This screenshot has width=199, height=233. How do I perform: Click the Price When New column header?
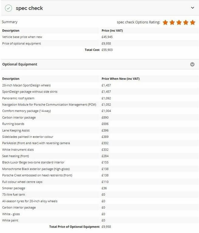coord(121,79)
